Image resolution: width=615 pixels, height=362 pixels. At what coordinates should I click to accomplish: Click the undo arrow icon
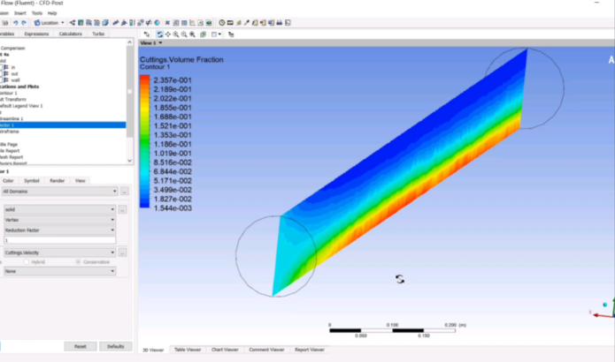(13, 22)
